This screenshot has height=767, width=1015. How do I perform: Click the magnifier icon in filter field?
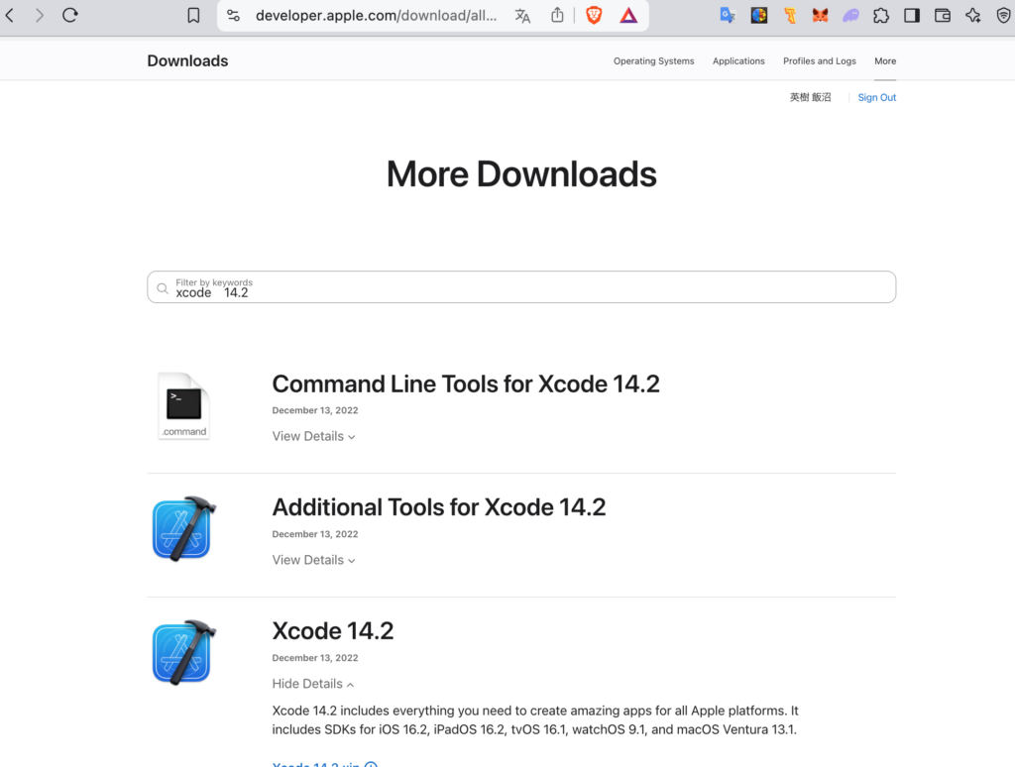pos(163,288)
